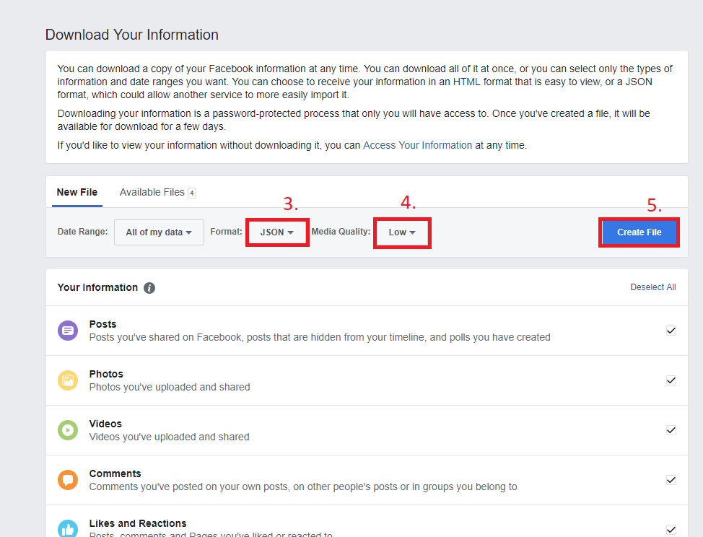The height and width of the screenshot is (537, 703).
Task: Click the Available Files count badge 4
Action: point(192,193)
